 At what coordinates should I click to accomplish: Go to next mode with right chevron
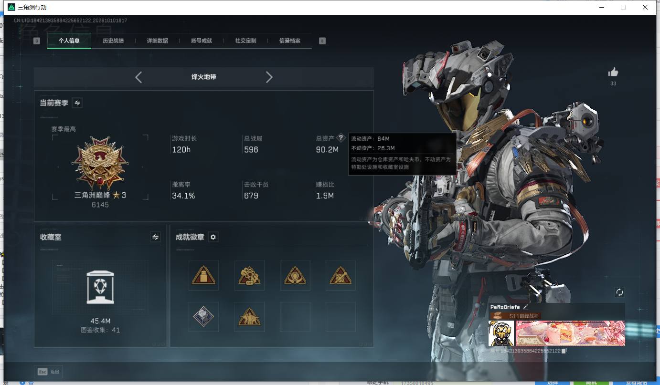click(x=269, y=77)
